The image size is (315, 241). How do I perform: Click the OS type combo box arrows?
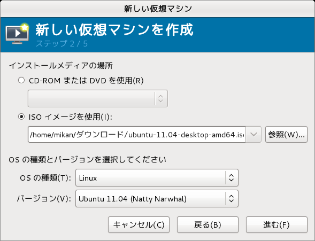(x=232, y=178)
